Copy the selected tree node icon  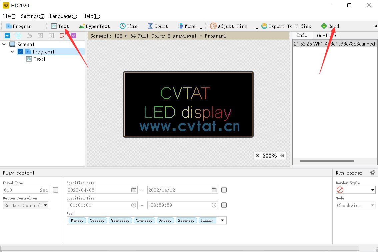[x=18, y=36]
